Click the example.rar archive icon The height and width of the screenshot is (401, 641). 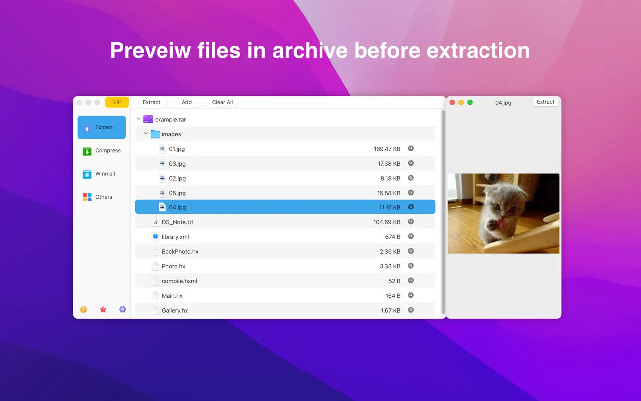pyautogui.click(x=148, y=119)
